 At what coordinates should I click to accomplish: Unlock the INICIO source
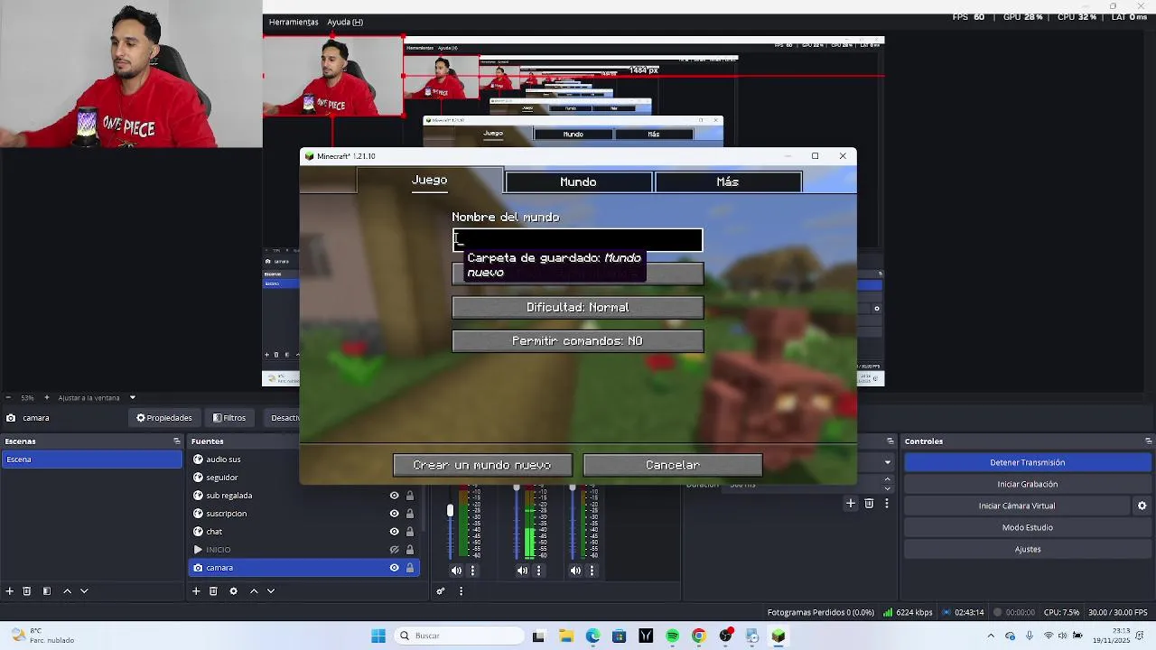[410, 550]
